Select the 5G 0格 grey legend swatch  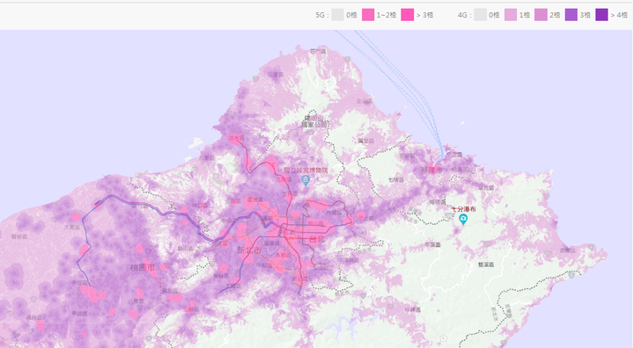pyautogui.click(x=337, y=15)
